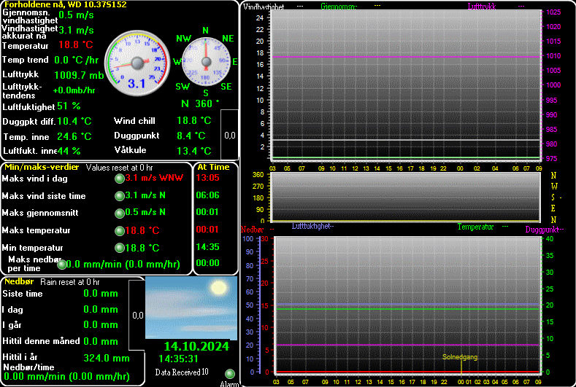
Task: Click the Temp trend value 0.0 °C/hr
Action: (77, 60)
